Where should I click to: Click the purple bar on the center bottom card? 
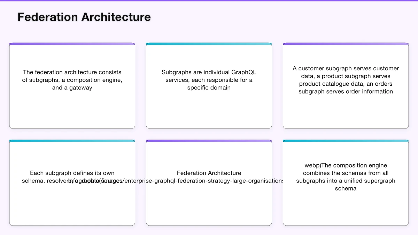click(x=209, y=141)
